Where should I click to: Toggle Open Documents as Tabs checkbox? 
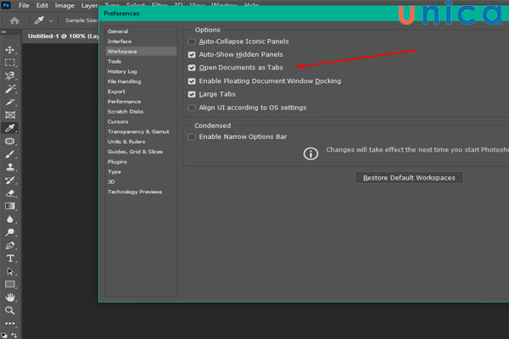(x=192, y=68)
